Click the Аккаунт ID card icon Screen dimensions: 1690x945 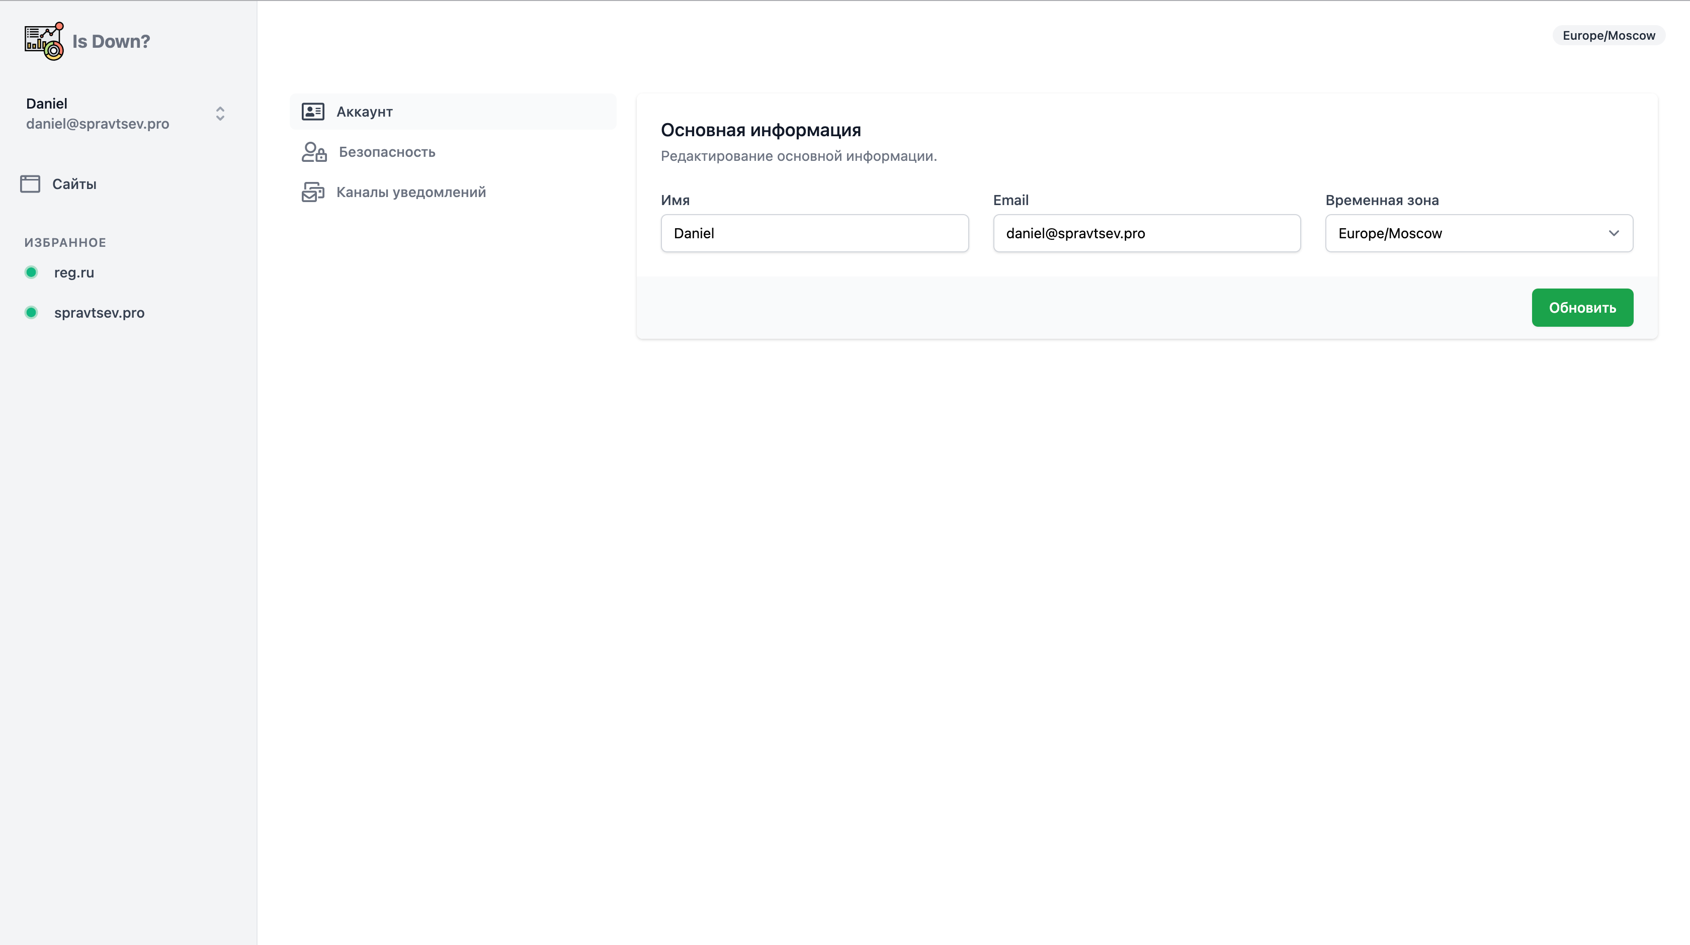click(x=313, y=112)
